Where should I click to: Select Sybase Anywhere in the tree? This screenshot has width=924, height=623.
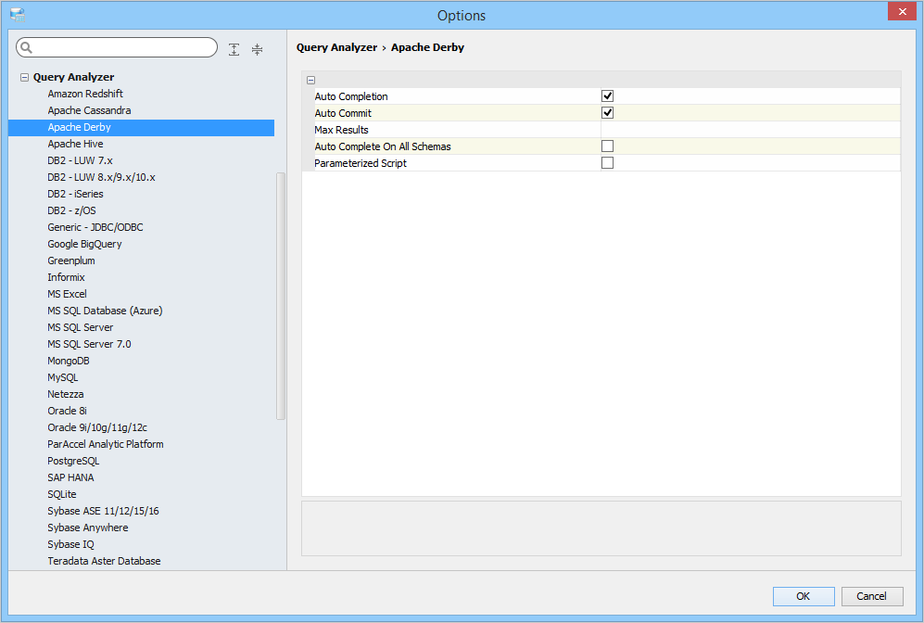(88, 528)
